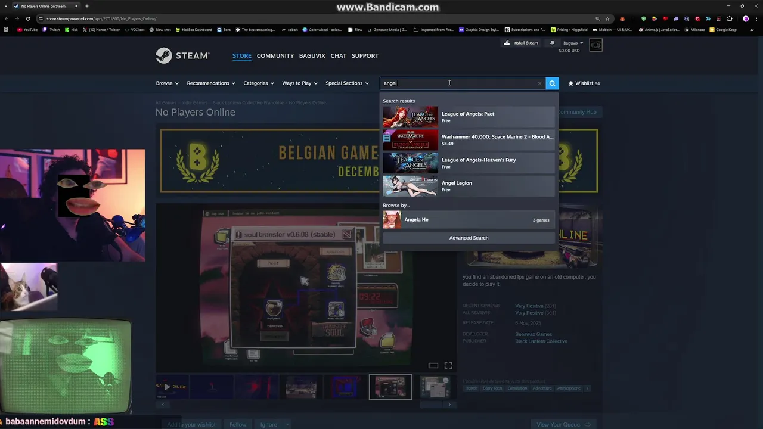
Task: Click the Angel Legion thumbnail image
Action: coord(410,186)
